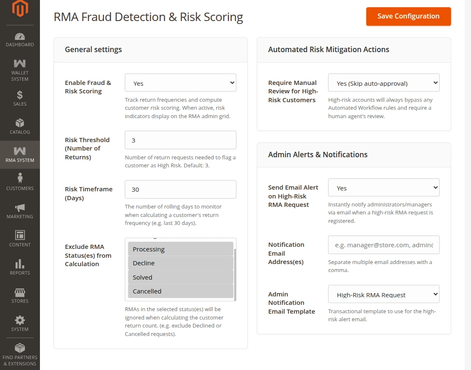Click the status list scrollbar

point(235,274)
